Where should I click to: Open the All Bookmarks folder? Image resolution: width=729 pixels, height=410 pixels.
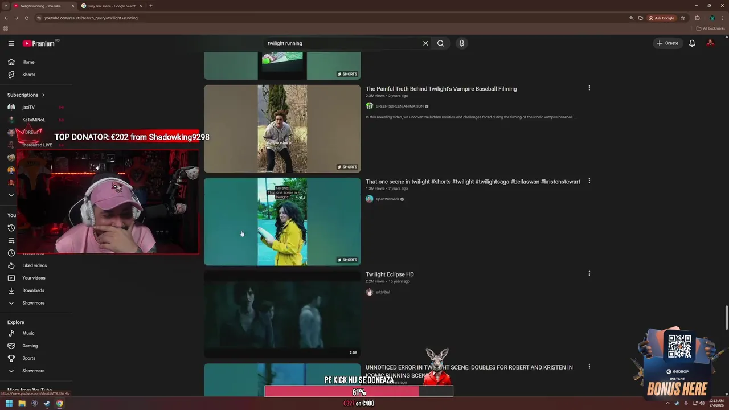(711, 28)
